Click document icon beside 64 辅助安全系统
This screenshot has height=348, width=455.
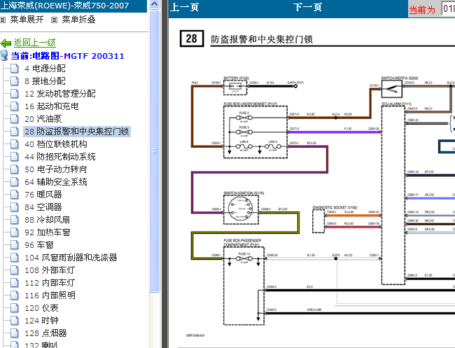(15, 182)
